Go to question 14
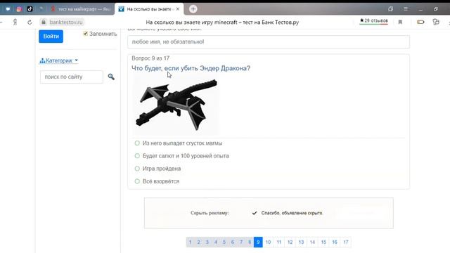Viewport: 450px width, 253px height. 312,242
